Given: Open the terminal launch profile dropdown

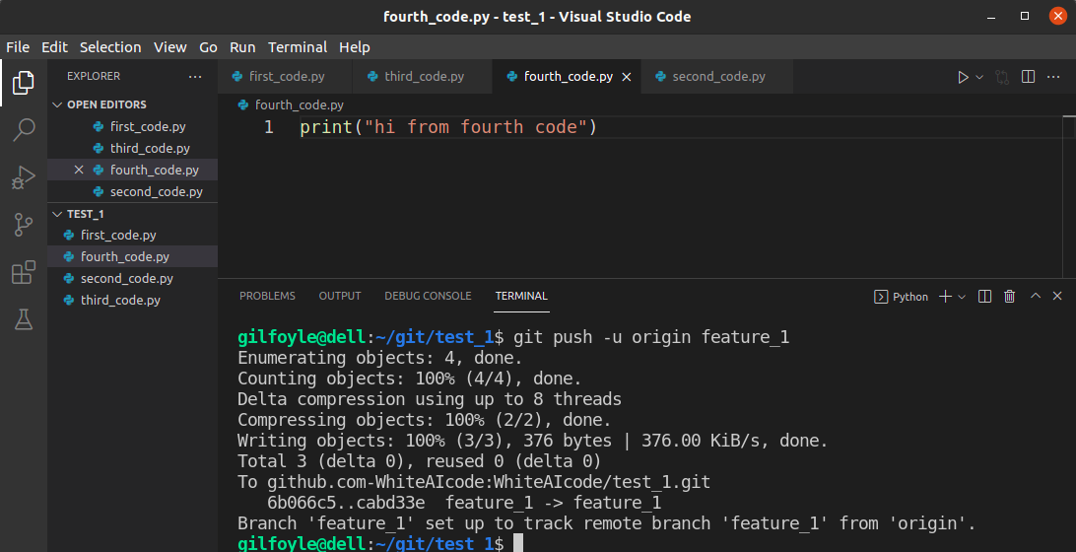Looking at the screenshot, I should pyautogui.click(x=962, y=297).
